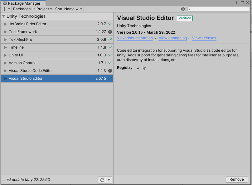Click the Visual Studio Editor heading
Image resolution: width=252 pixels, height=185 pixels.
[145, 18]
